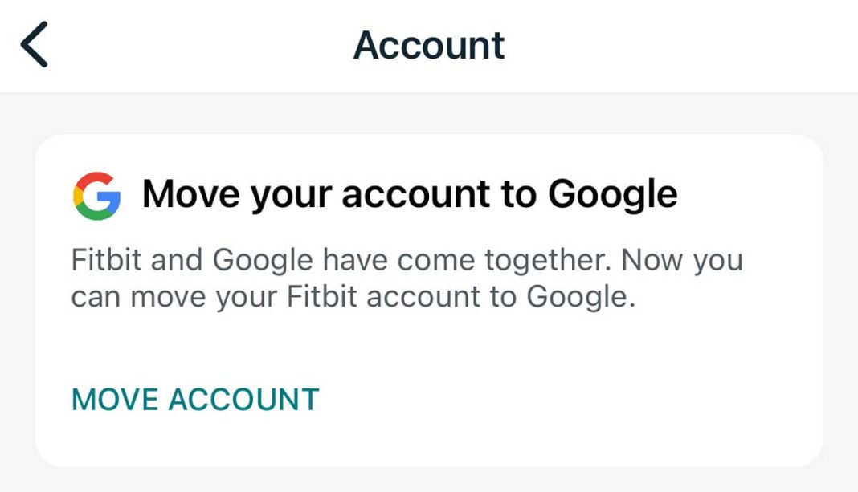
Task: Tap the Fitbit and Google description text
Action: [407, 277]
